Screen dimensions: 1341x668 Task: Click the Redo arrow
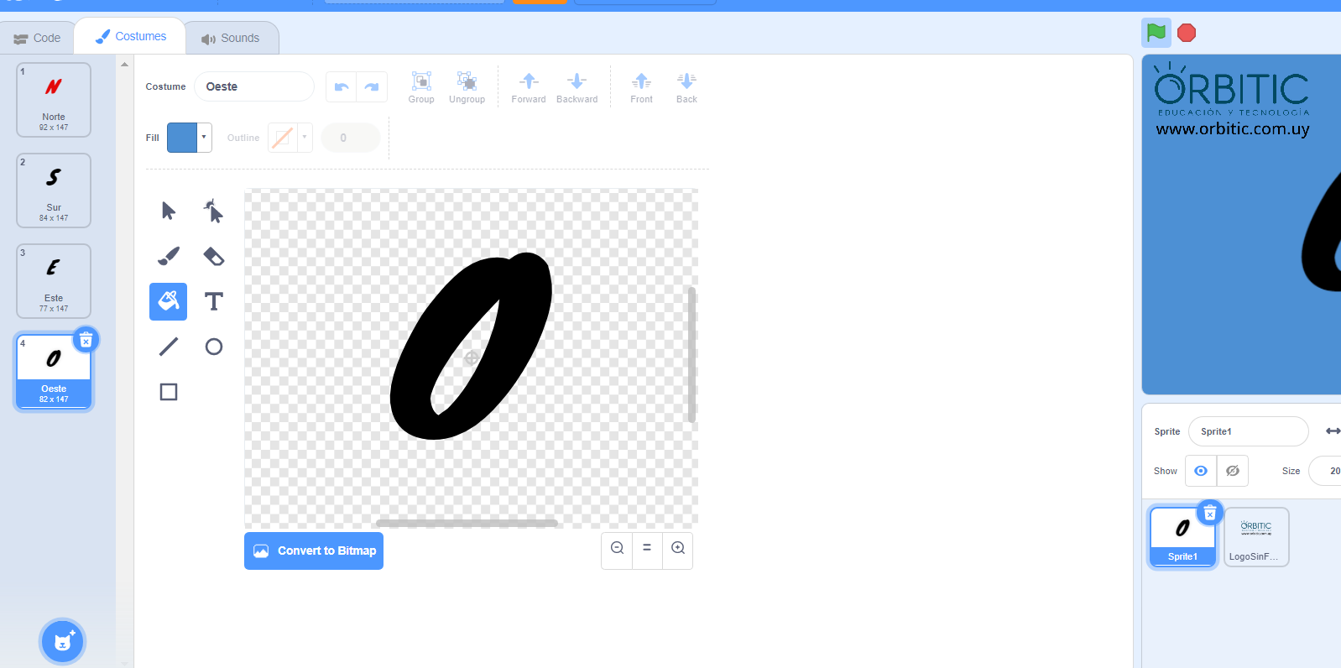coord(372,87)
